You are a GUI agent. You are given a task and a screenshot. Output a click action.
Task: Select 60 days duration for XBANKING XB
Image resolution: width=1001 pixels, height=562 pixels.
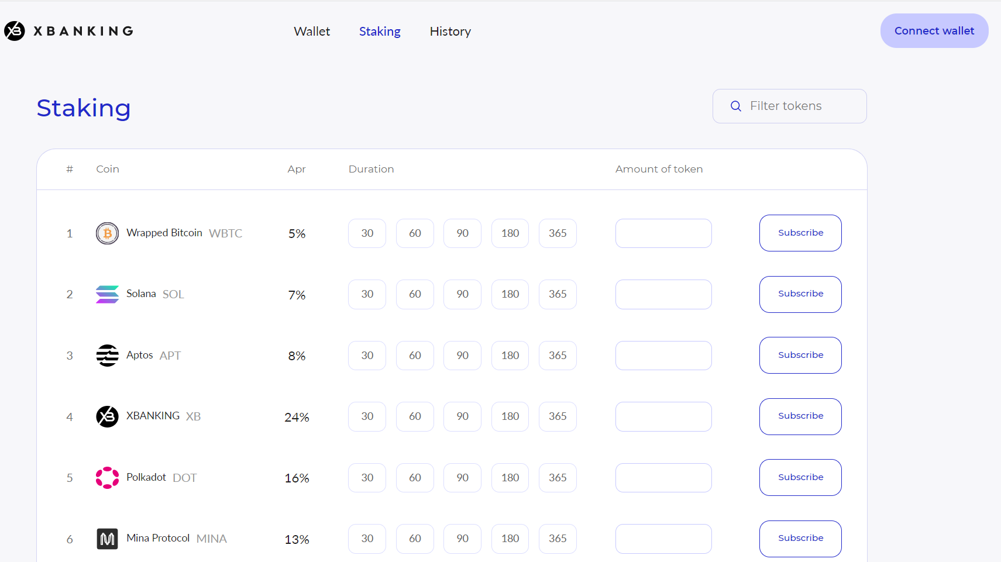pos(415,416)
